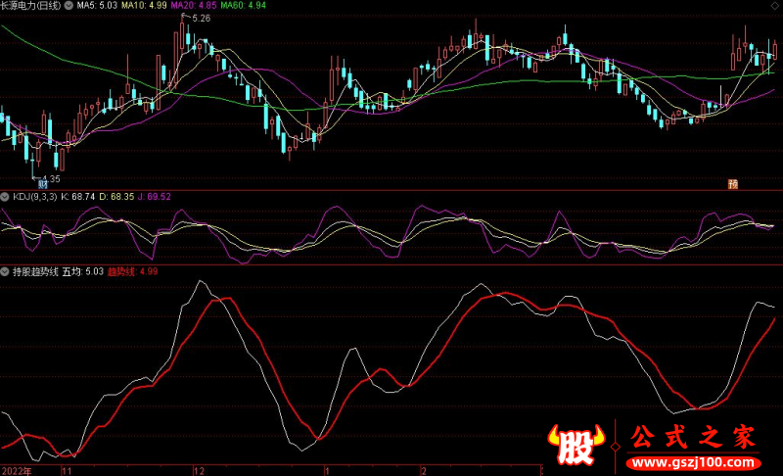Click the KDJ(9,3,3) indicator name

pyautogui.click(x=34, y=197)
